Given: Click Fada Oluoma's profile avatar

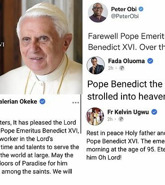Looking at the screenshot, I should 96,65.
